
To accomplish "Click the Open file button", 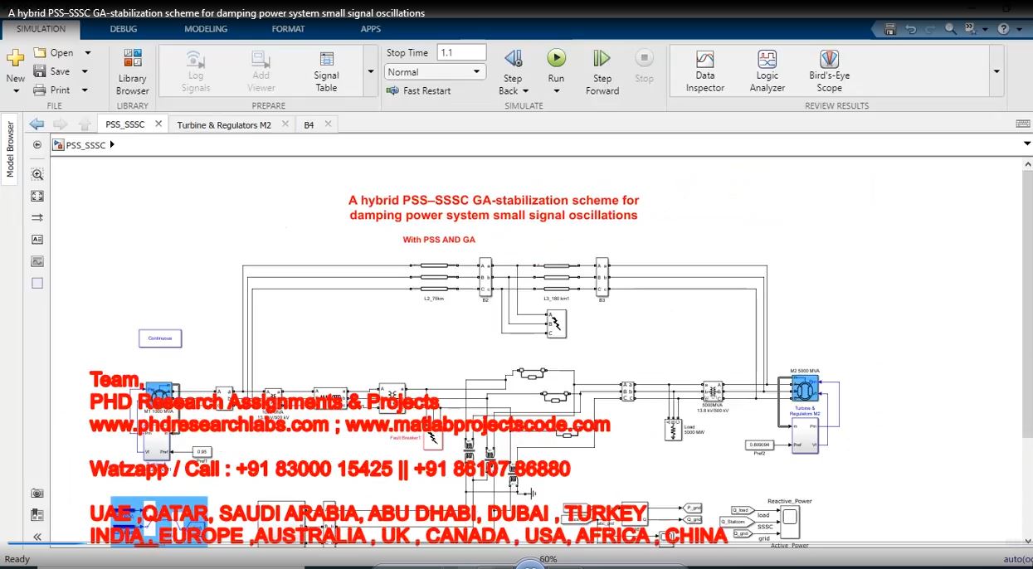I will click(x=53, y=52).
